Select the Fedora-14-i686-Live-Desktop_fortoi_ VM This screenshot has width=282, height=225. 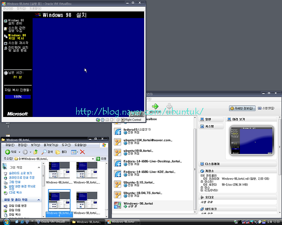pyautogui.click(x=153, y=163)
